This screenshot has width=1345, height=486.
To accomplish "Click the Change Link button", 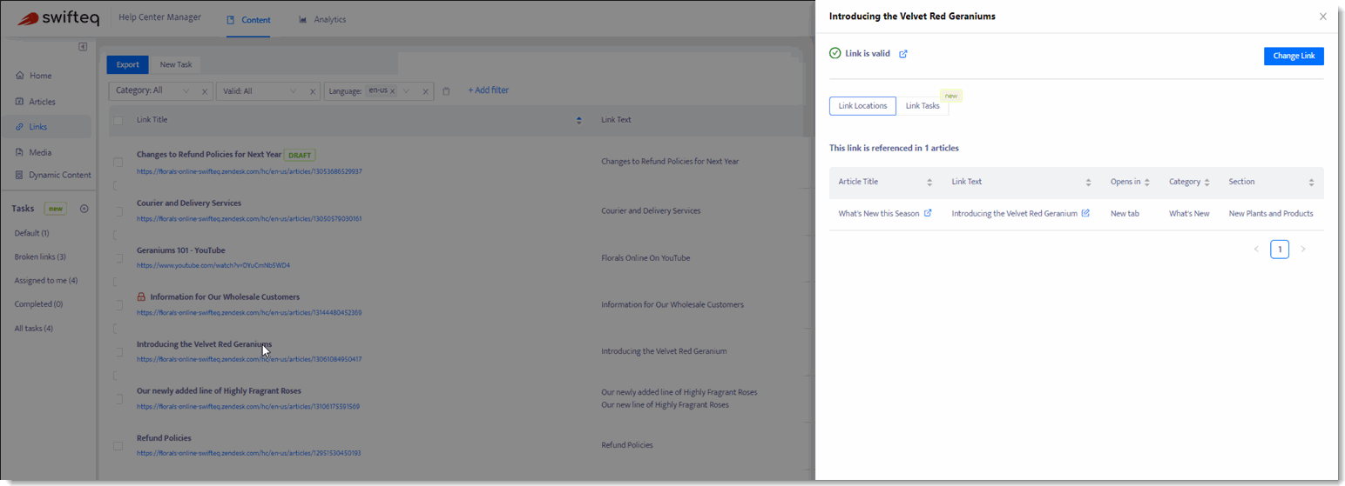I will tap(1294, 56).
